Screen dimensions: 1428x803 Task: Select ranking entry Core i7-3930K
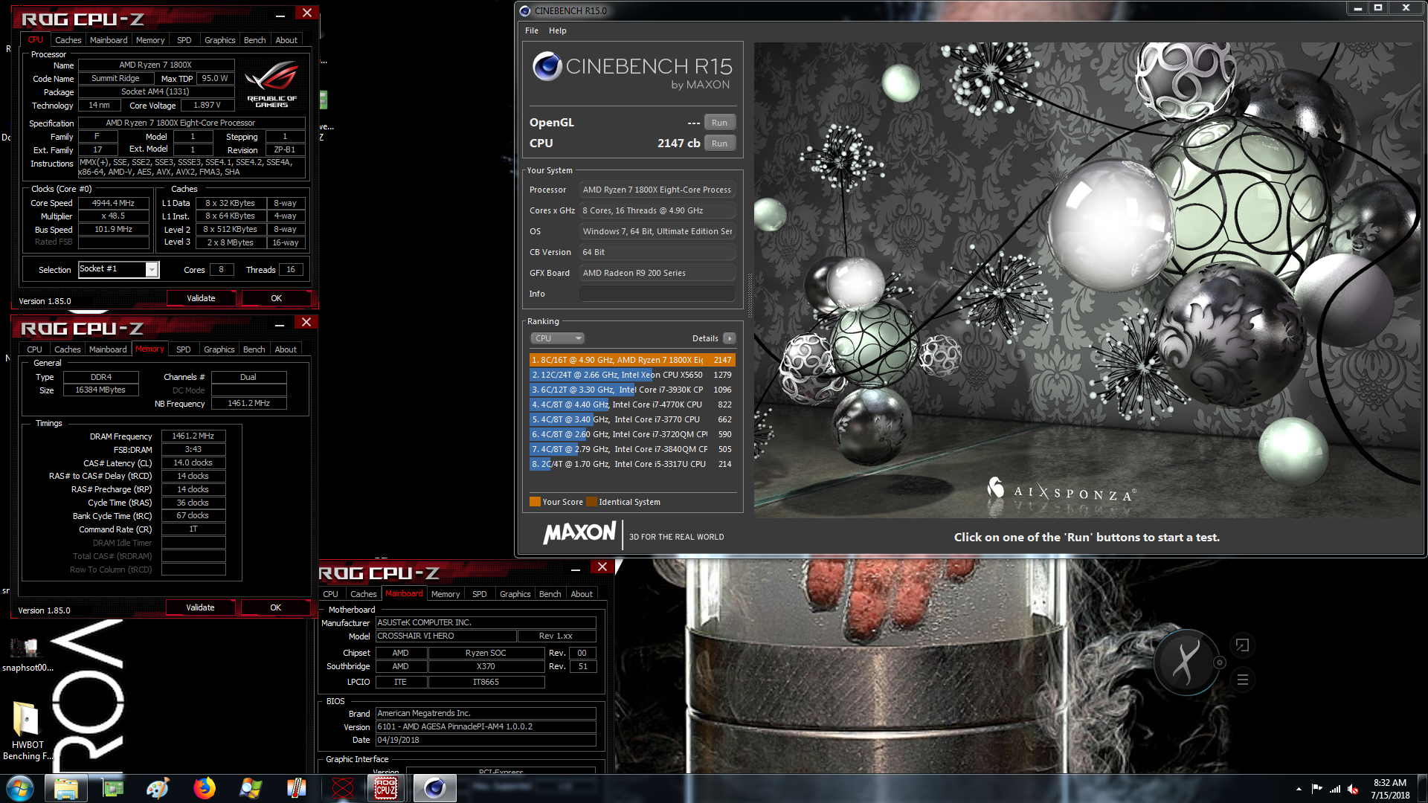click(632, 390)
